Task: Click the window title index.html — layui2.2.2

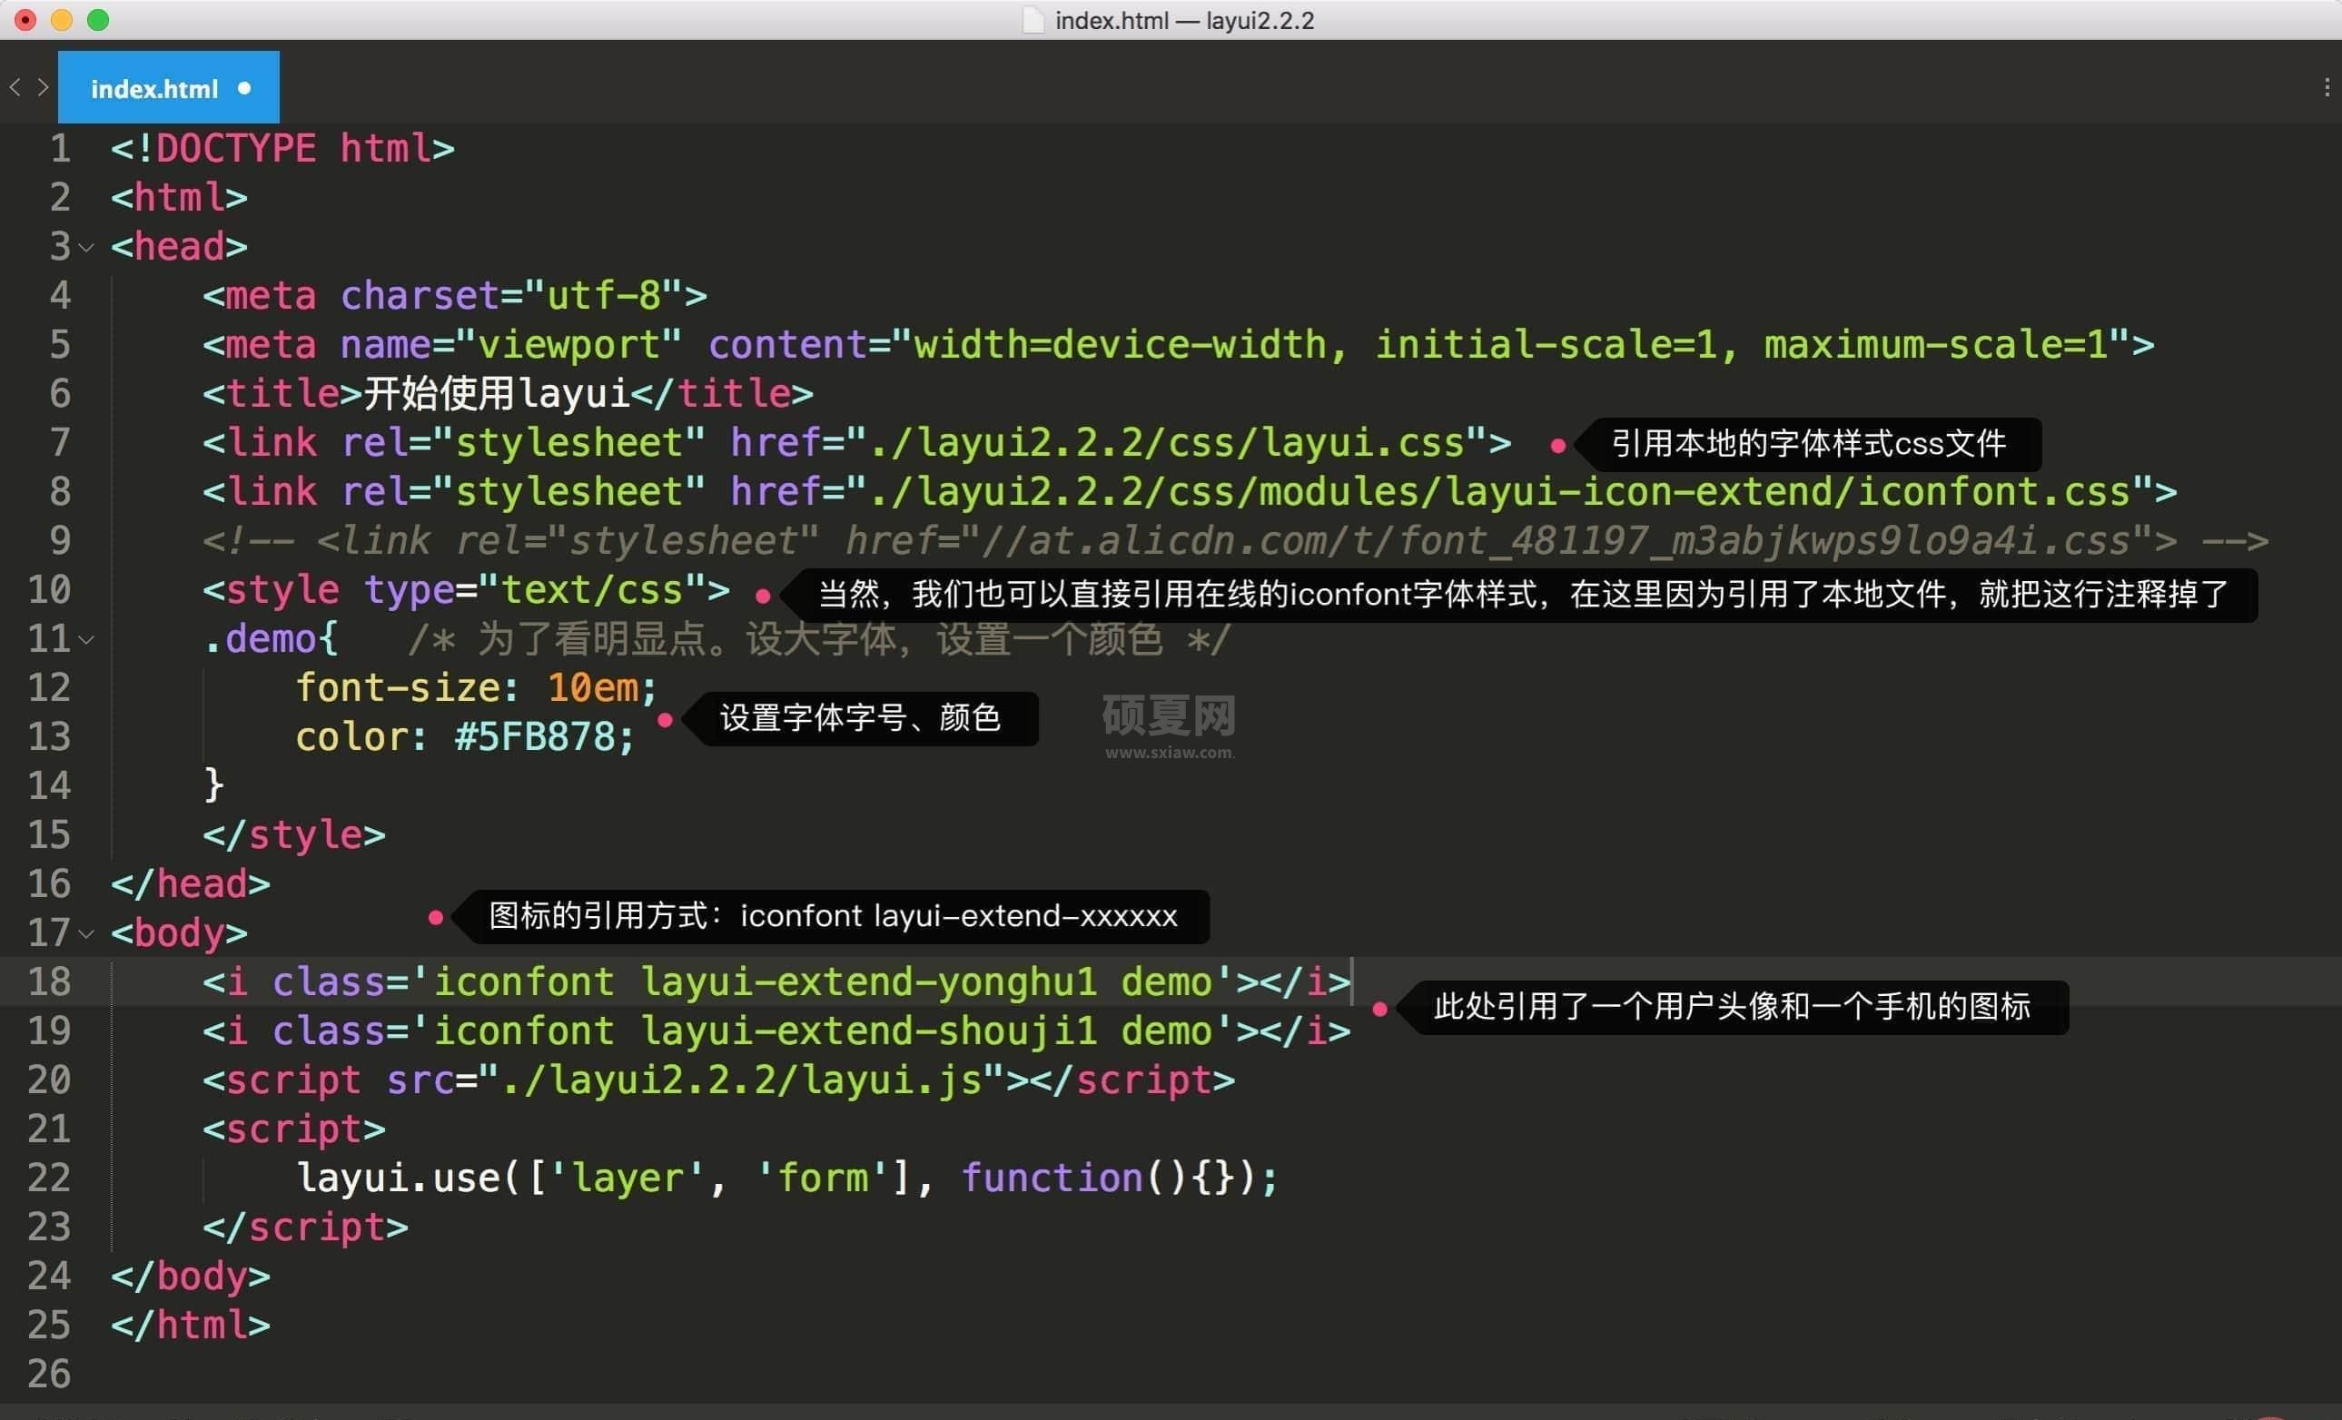Action: click(1184, 20)
